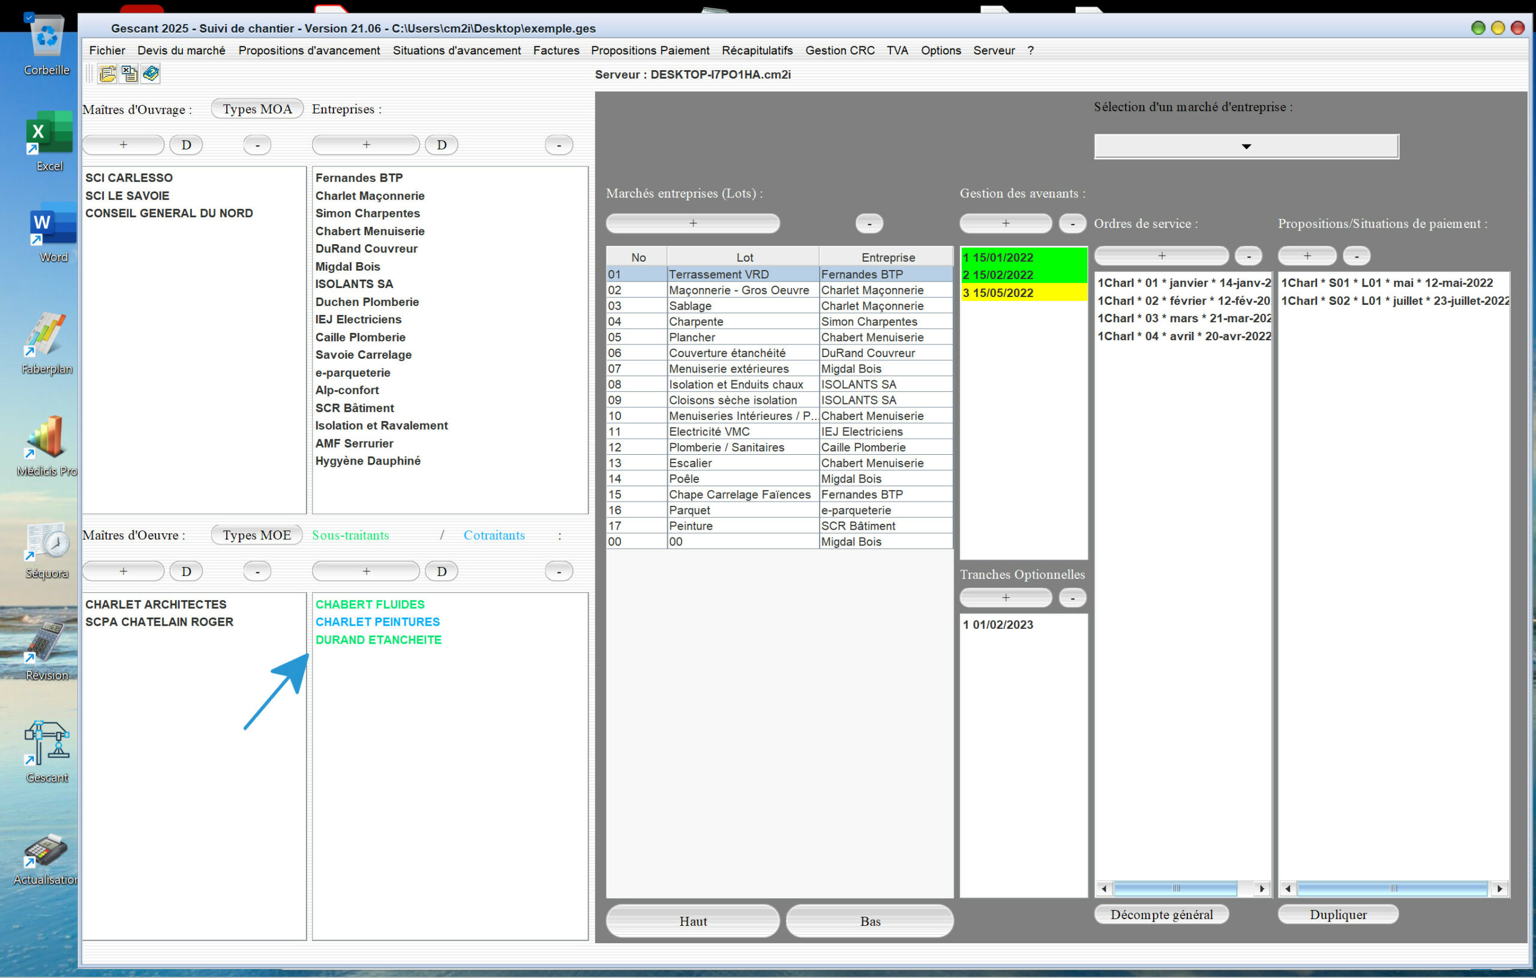Click the Dupliquer button

(x=1337, y=914)
